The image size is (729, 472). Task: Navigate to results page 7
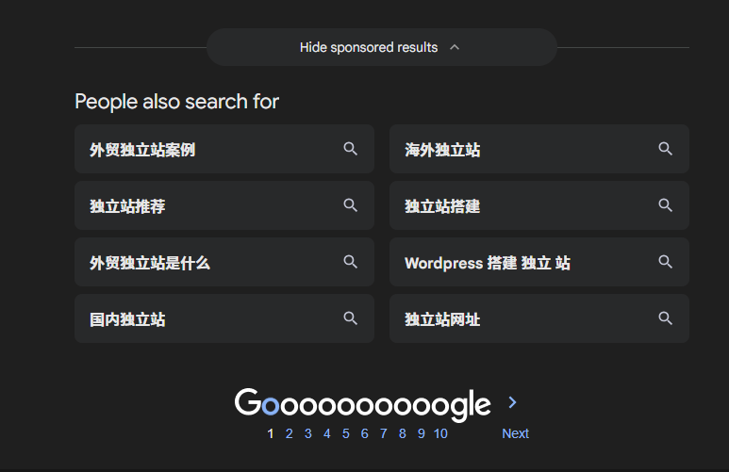384,433
